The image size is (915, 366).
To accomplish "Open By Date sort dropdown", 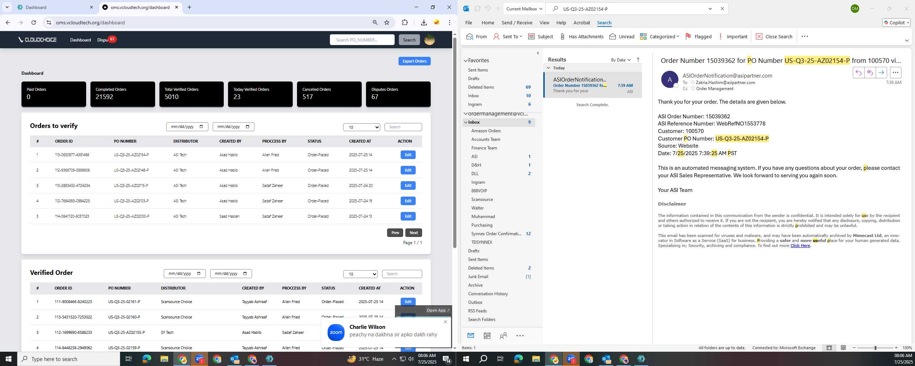I will point(621,60).
